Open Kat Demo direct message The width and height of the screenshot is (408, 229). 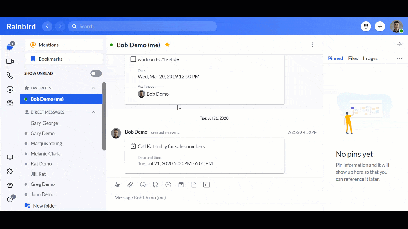41,164
